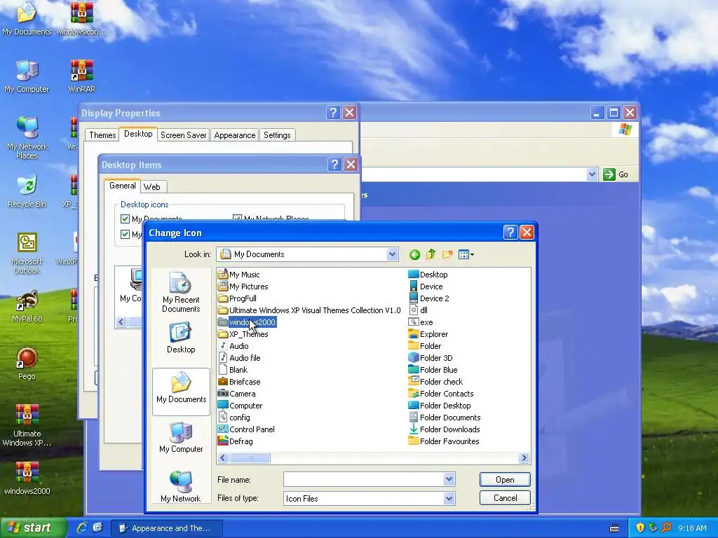
Task: Select the exe icon file
Action: tap(421, 322)
